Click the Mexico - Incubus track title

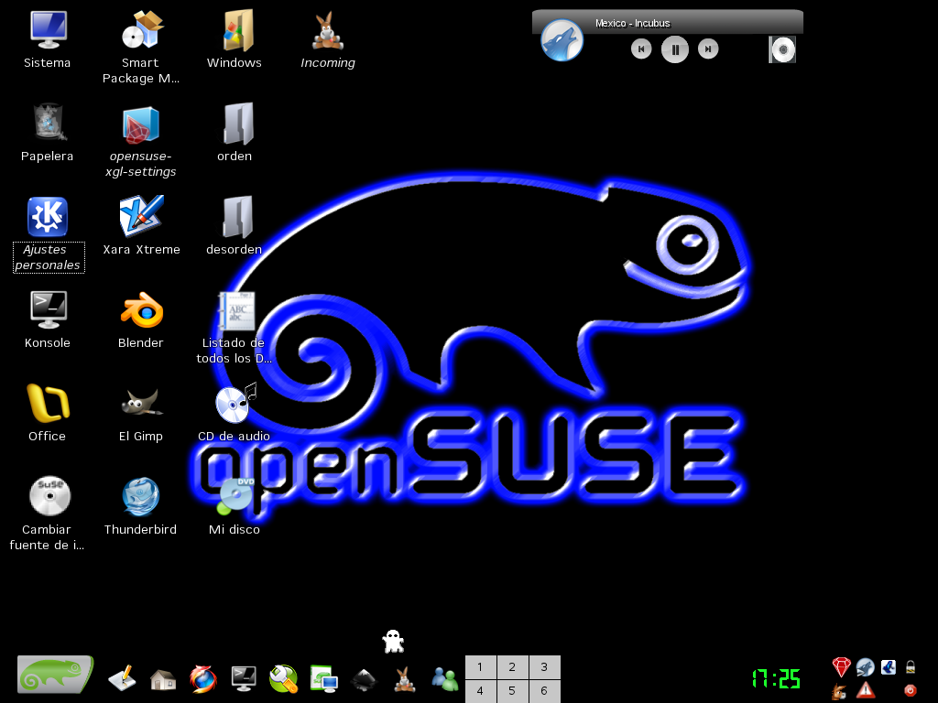pyautogui.click(x=632, y=23)
